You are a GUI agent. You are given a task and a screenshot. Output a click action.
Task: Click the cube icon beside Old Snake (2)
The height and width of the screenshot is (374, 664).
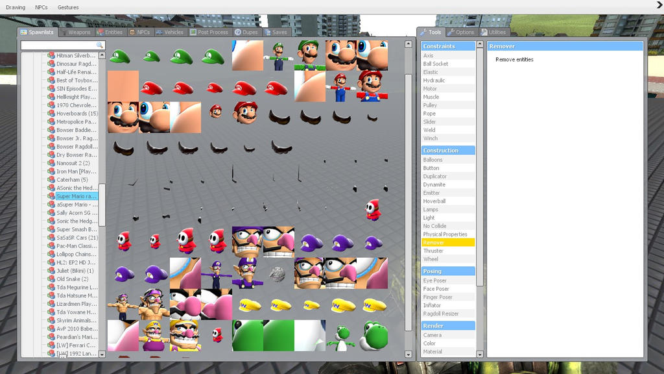pos(51,279)
